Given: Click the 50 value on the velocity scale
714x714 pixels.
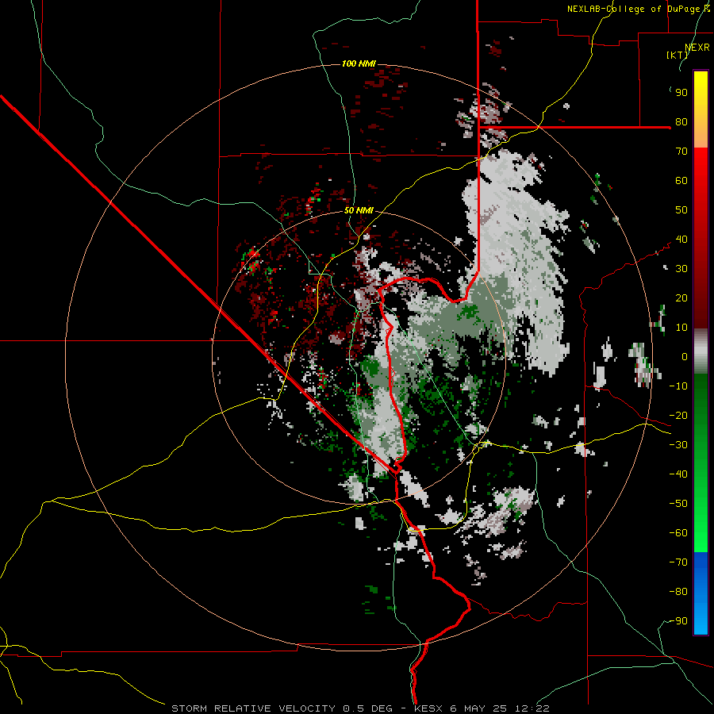Looking at the screenshot, I should tap(681, 210).
